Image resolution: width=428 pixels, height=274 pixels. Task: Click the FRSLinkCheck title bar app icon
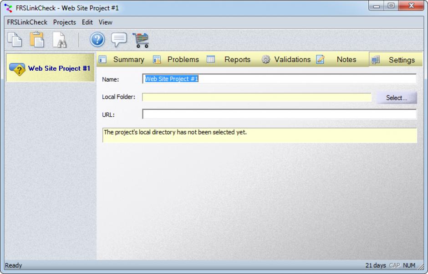(x=9, y=8)
